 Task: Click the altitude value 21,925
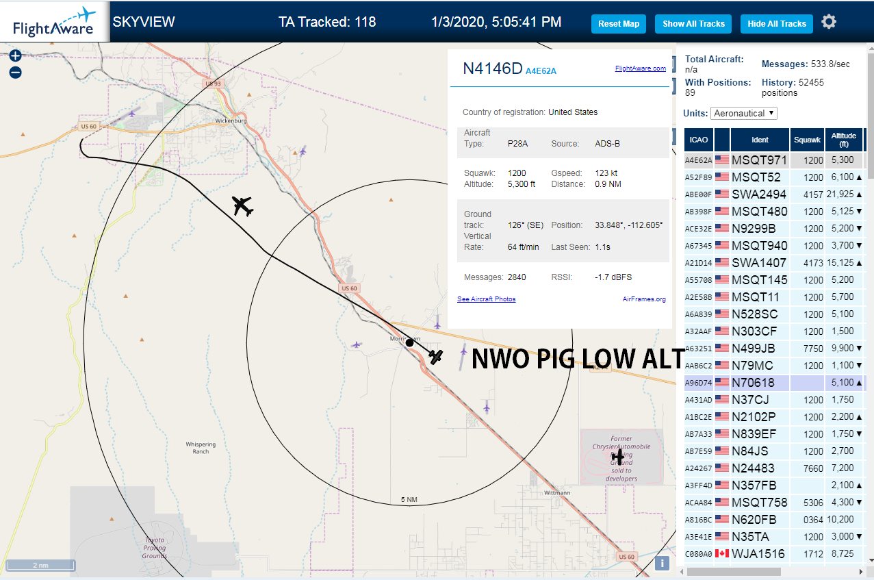[839, 194]
